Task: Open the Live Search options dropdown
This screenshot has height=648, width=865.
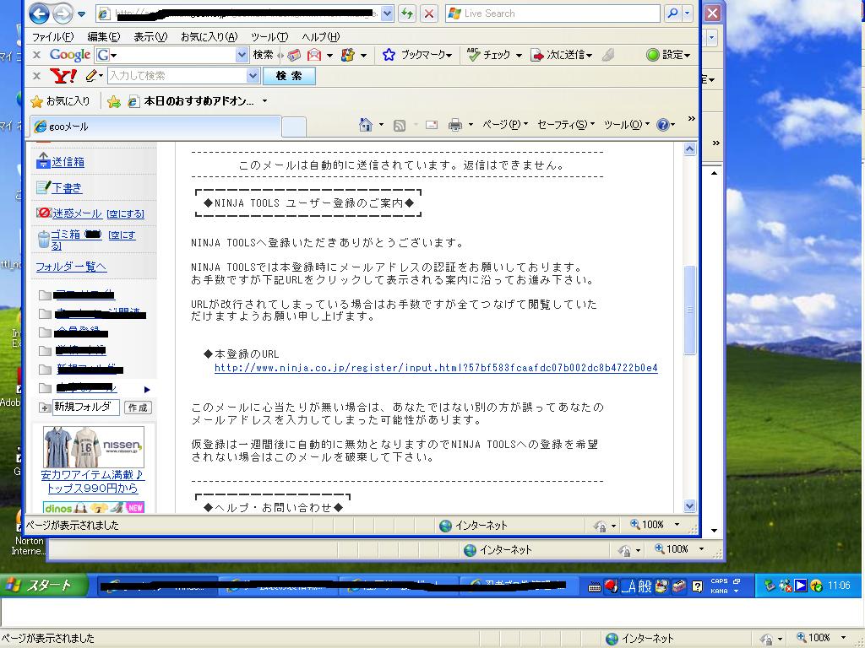Action: click(x=688, y=13)
